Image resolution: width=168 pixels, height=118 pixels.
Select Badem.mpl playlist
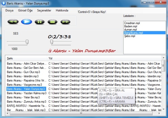point(130,26)
